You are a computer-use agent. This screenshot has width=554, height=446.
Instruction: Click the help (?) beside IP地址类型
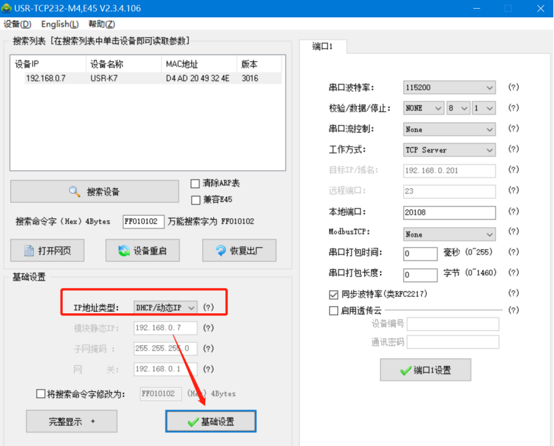(x=209, y=307)
